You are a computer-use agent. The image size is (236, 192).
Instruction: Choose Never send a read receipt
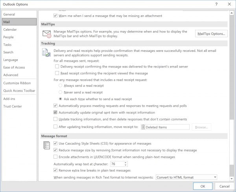[x=60, y=92]
